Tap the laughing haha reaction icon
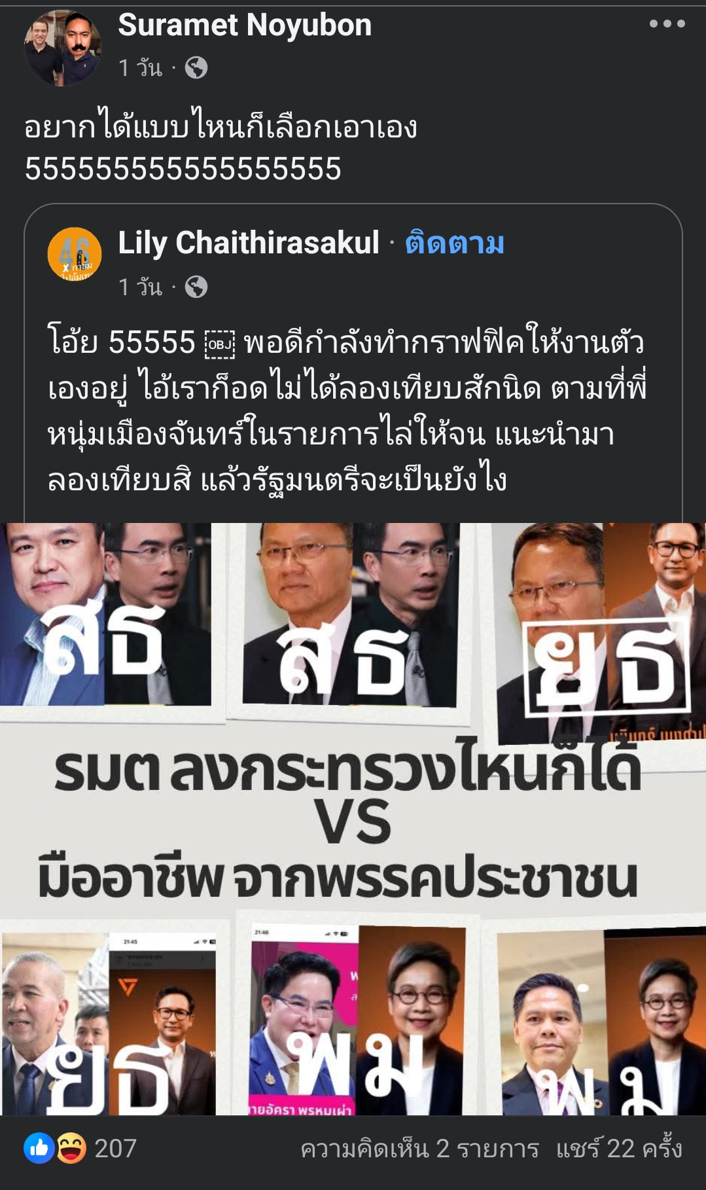This screenshot has height=1190, width=706. 71,1148
